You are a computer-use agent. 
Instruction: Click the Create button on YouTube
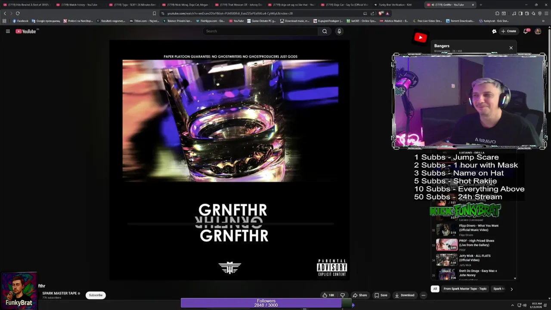[x=508, y=31]
